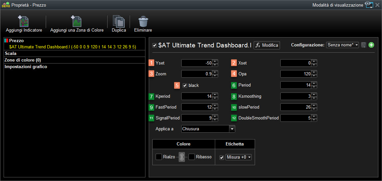Select Impostazioni grafico section
The image size is (382, 181).
point(75,66)
